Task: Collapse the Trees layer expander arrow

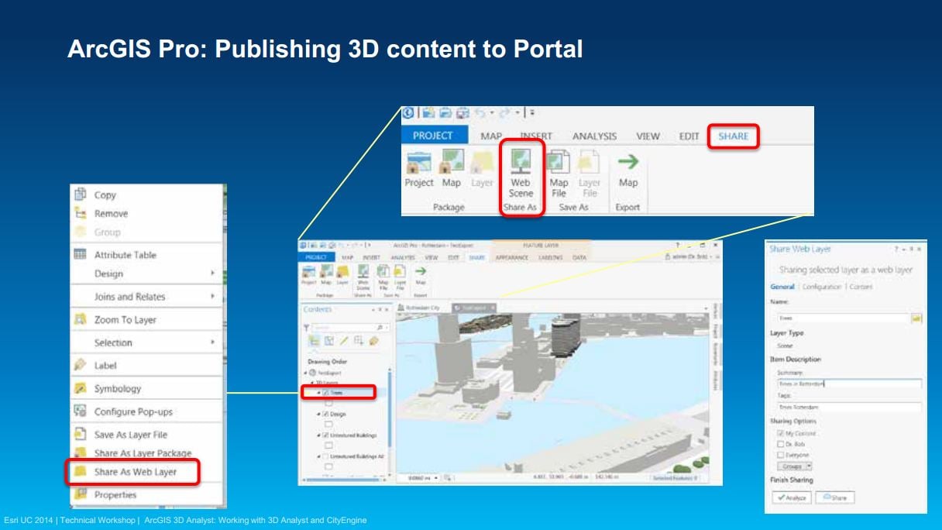Action: point(318,393)
